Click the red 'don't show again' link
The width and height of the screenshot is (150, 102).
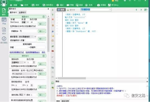(67, 95)
